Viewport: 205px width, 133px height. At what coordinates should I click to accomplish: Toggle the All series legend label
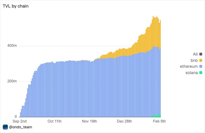(195, 54)
